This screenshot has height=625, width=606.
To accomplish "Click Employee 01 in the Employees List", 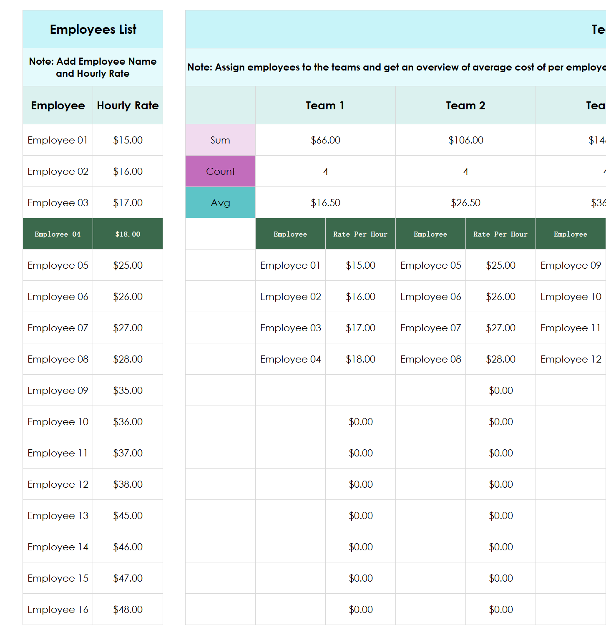I will click(x=58, y=140).
